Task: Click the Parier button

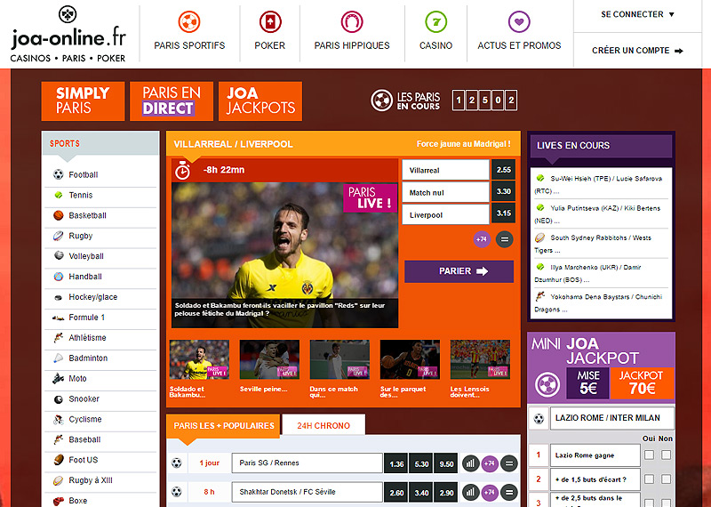Action: click(x=459, y=271)
